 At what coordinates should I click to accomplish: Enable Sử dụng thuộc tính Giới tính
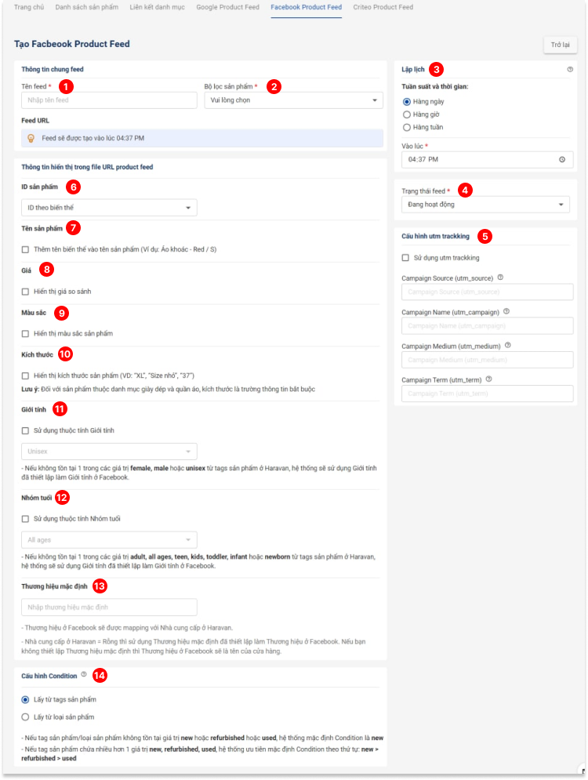pyautogui.click(x=25, y=431)
